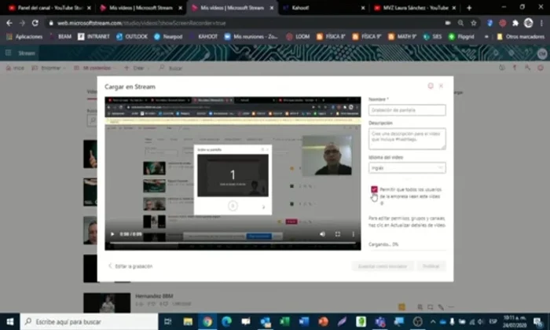Click the feedback icon in dialog header
Image resolution: width=550 pixels, height=330 pixels.
coord(430,86)
